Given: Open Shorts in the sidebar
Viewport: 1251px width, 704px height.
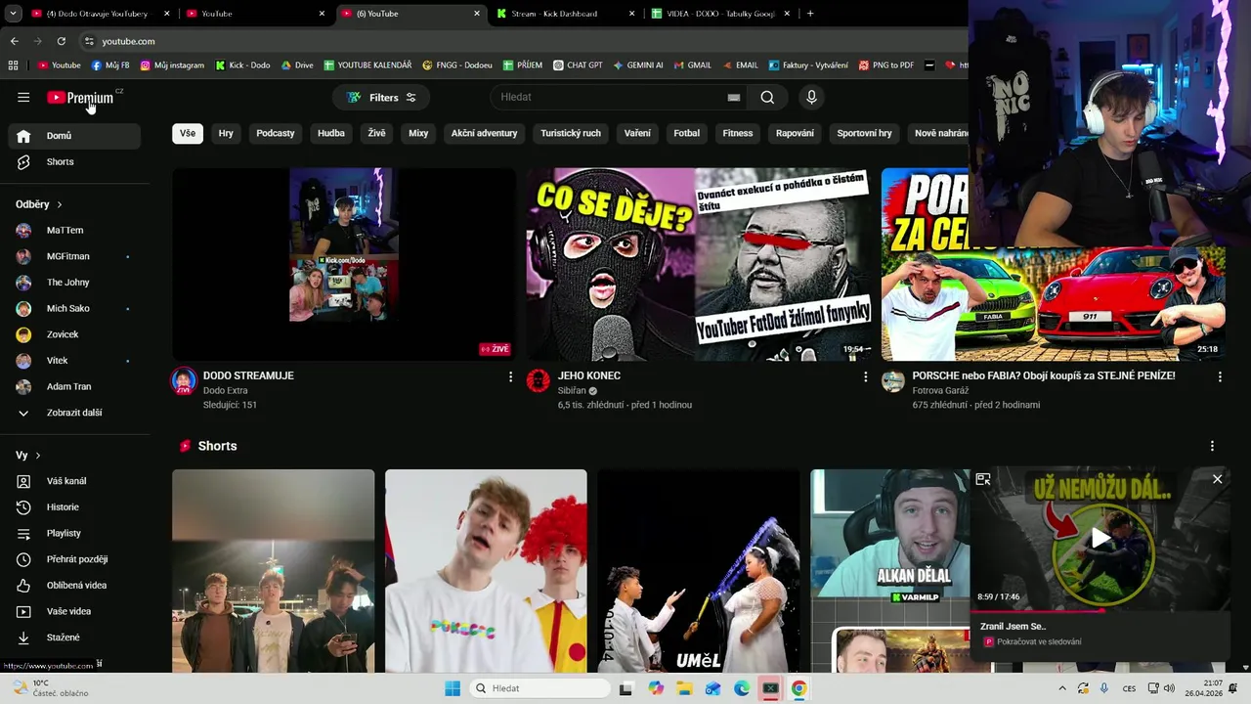Looking at the screenshot, I should click(x=74, y=161).
